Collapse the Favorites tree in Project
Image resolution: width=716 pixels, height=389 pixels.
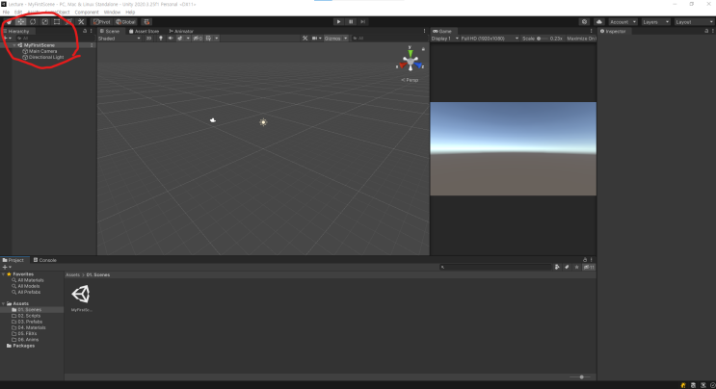(4, 274)
